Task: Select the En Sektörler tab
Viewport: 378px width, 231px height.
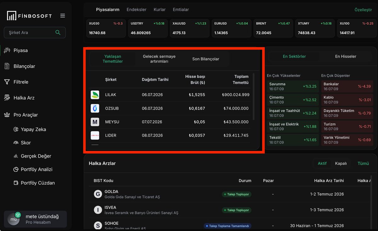Action: (x=294, y=56)
